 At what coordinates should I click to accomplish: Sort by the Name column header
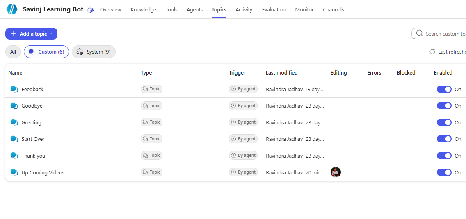15,73
